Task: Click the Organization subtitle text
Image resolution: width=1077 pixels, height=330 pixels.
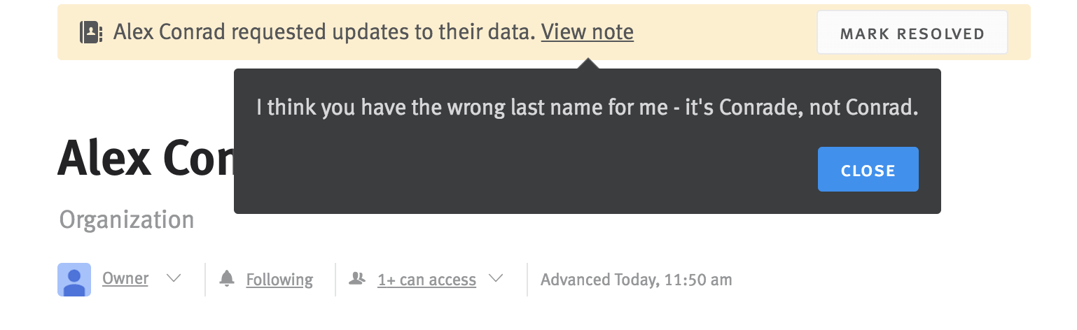Action: (x=127, y=220)
